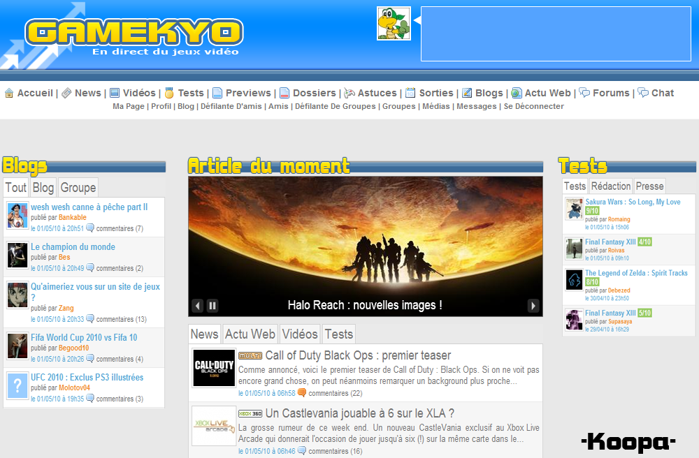Click the News tag icon

click(66, 93)
